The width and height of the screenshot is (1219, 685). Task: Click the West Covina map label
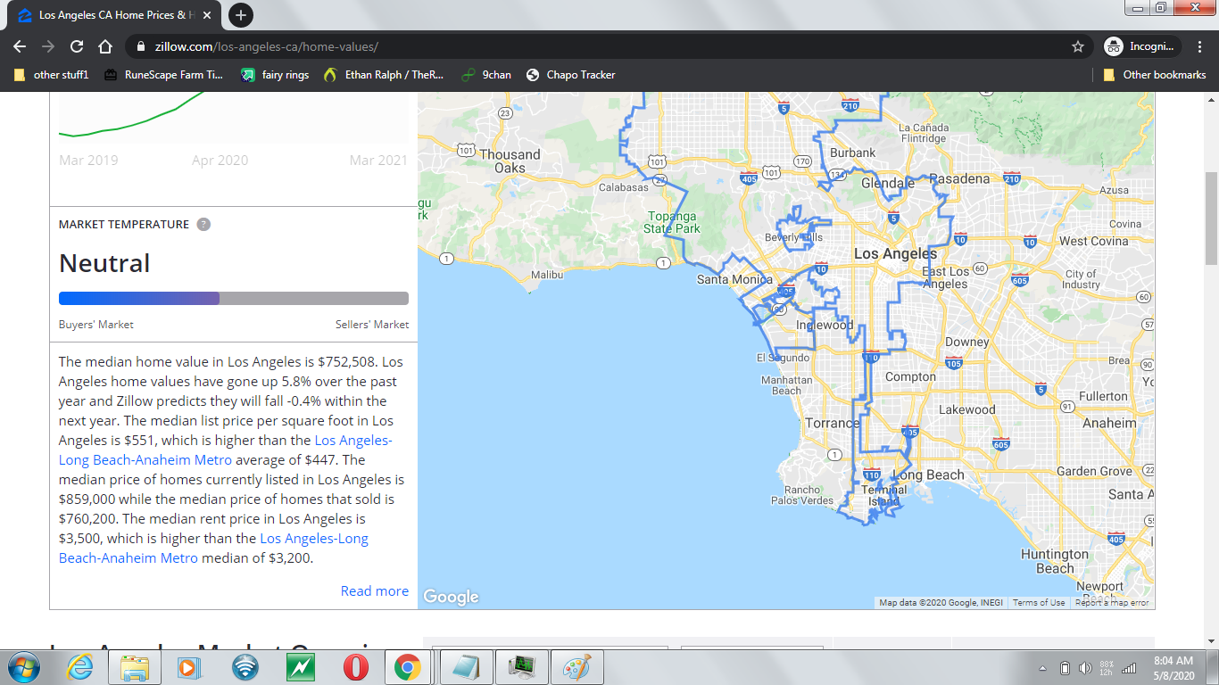click(1093, 241)
